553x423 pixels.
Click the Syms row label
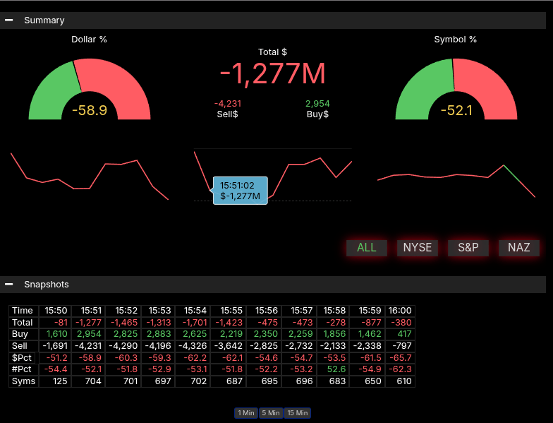[24, 381]
